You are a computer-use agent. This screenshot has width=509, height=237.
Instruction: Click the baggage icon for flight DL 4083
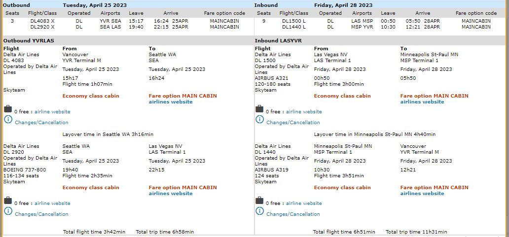coord(8,109)
